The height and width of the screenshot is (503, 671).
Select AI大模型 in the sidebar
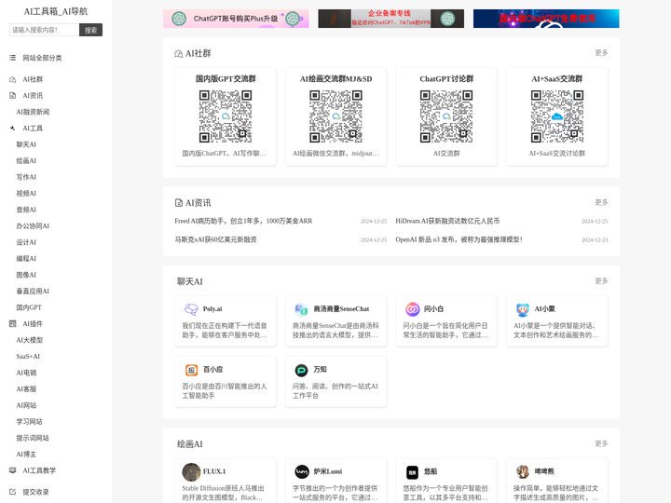[x=30, y=340]
